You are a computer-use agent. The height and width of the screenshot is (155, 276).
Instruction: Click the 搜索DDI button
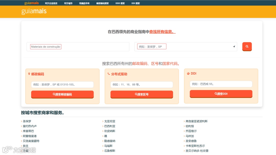221,94
